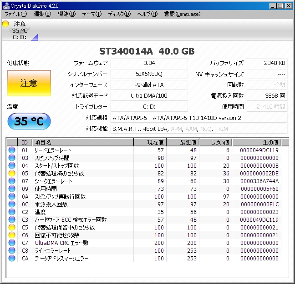The width and height of the screenshot is (295, 284).
Task: Click status icon for 09 使用時間
Action: click(x=12, y=189)
